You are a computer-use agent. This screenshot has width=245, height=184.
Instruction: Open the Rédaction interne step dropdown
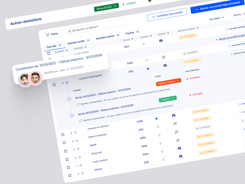169,82
